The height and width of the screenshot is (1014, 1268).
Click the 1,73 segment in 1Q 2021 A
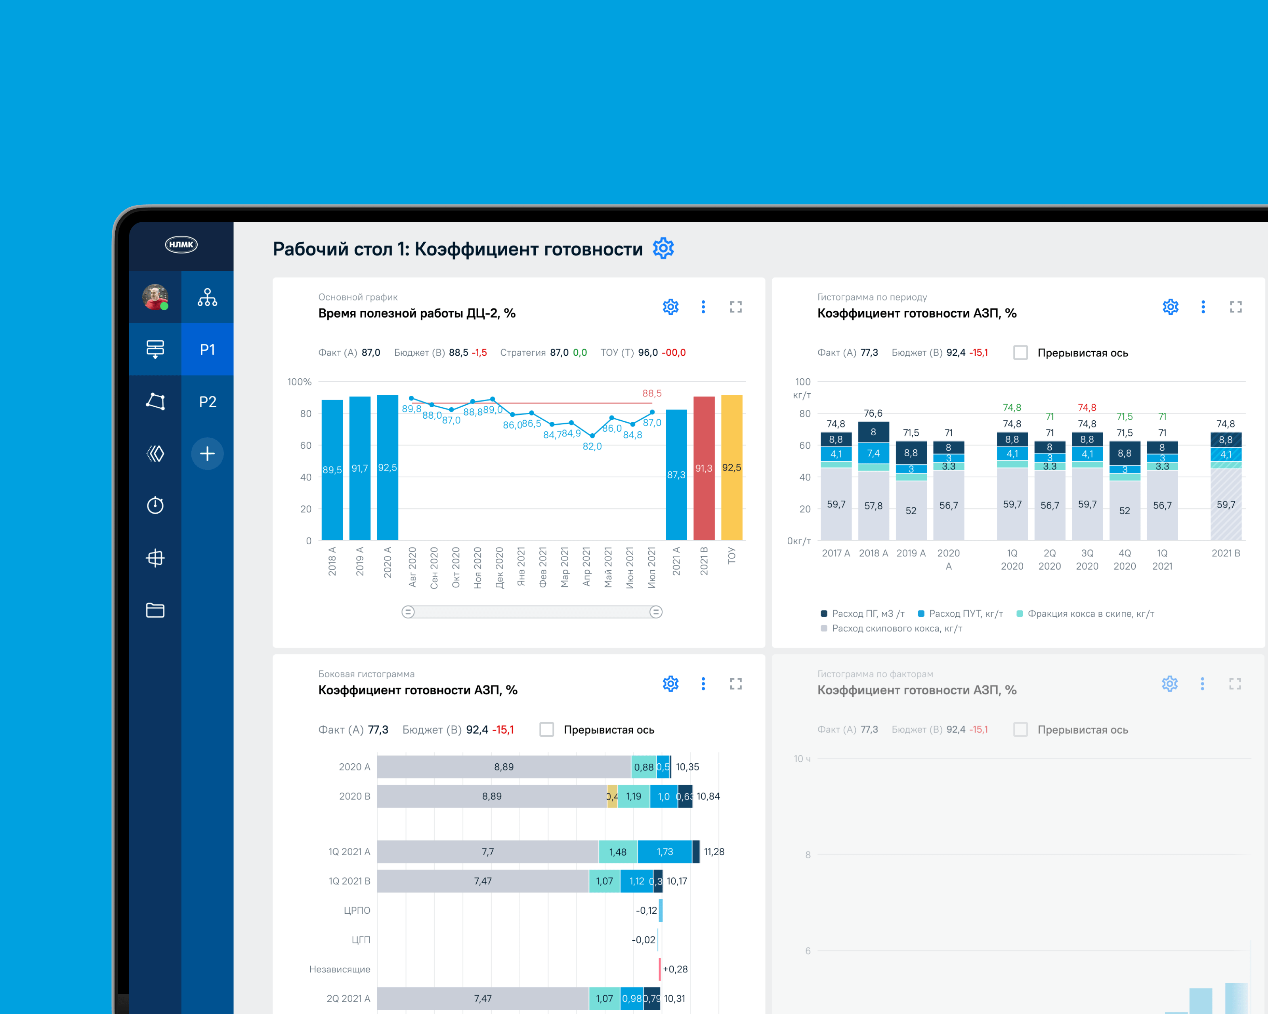tap(665, 851)
